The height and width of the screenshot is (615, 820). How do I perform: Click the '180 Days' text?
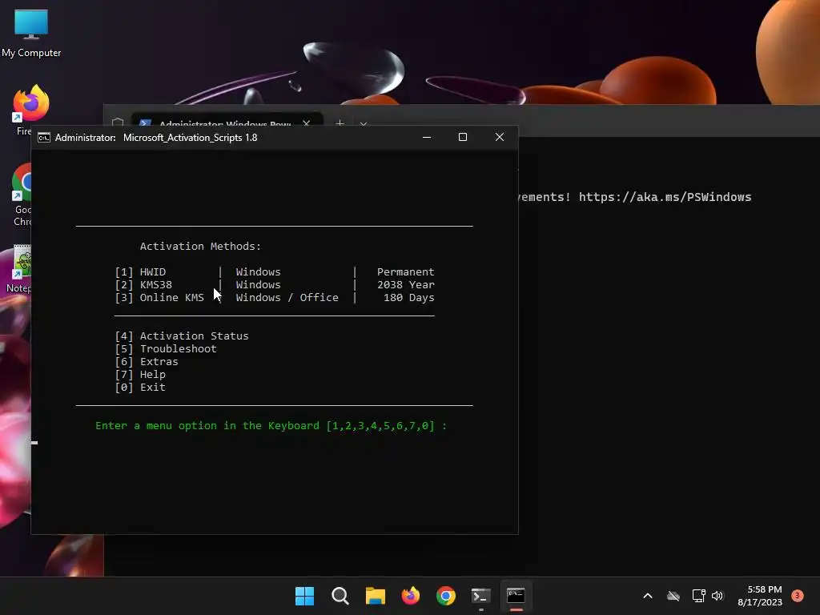tap(409, 298)
